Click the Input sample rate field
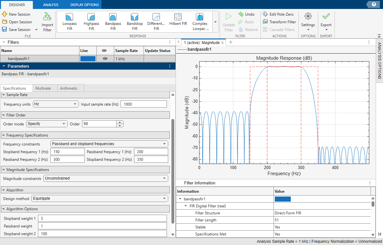The height and width of the screenshot is (245, 383). [144, 104]
